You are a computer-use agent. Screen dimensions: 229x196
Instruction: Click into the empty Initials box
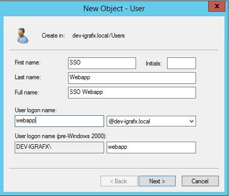click(181, 63)
